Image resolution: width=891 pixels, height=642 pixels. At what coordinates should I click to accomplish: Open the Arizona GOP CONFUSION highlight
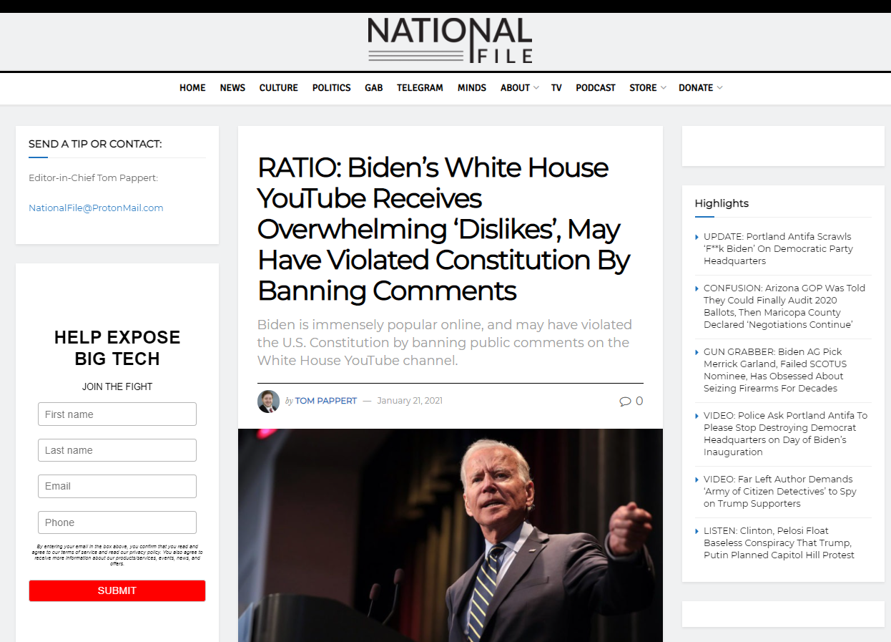[x=784, y=306]
